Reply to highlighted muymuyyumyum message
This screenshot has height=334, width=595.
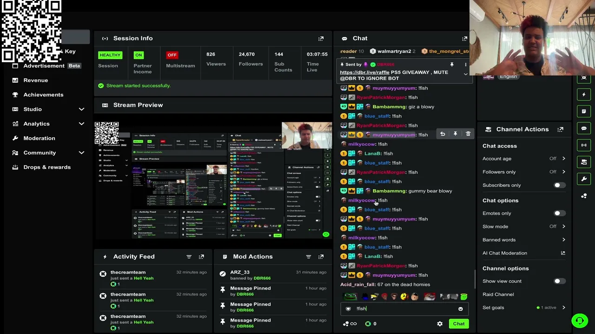point(443,134)
